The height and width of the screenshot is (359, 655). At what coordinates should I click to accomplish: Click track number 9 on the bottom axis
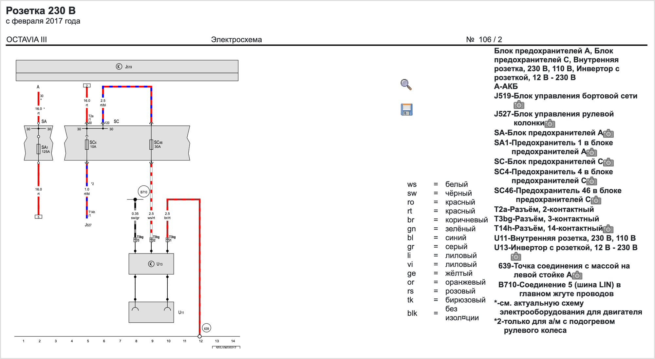(x=152, y=341)
